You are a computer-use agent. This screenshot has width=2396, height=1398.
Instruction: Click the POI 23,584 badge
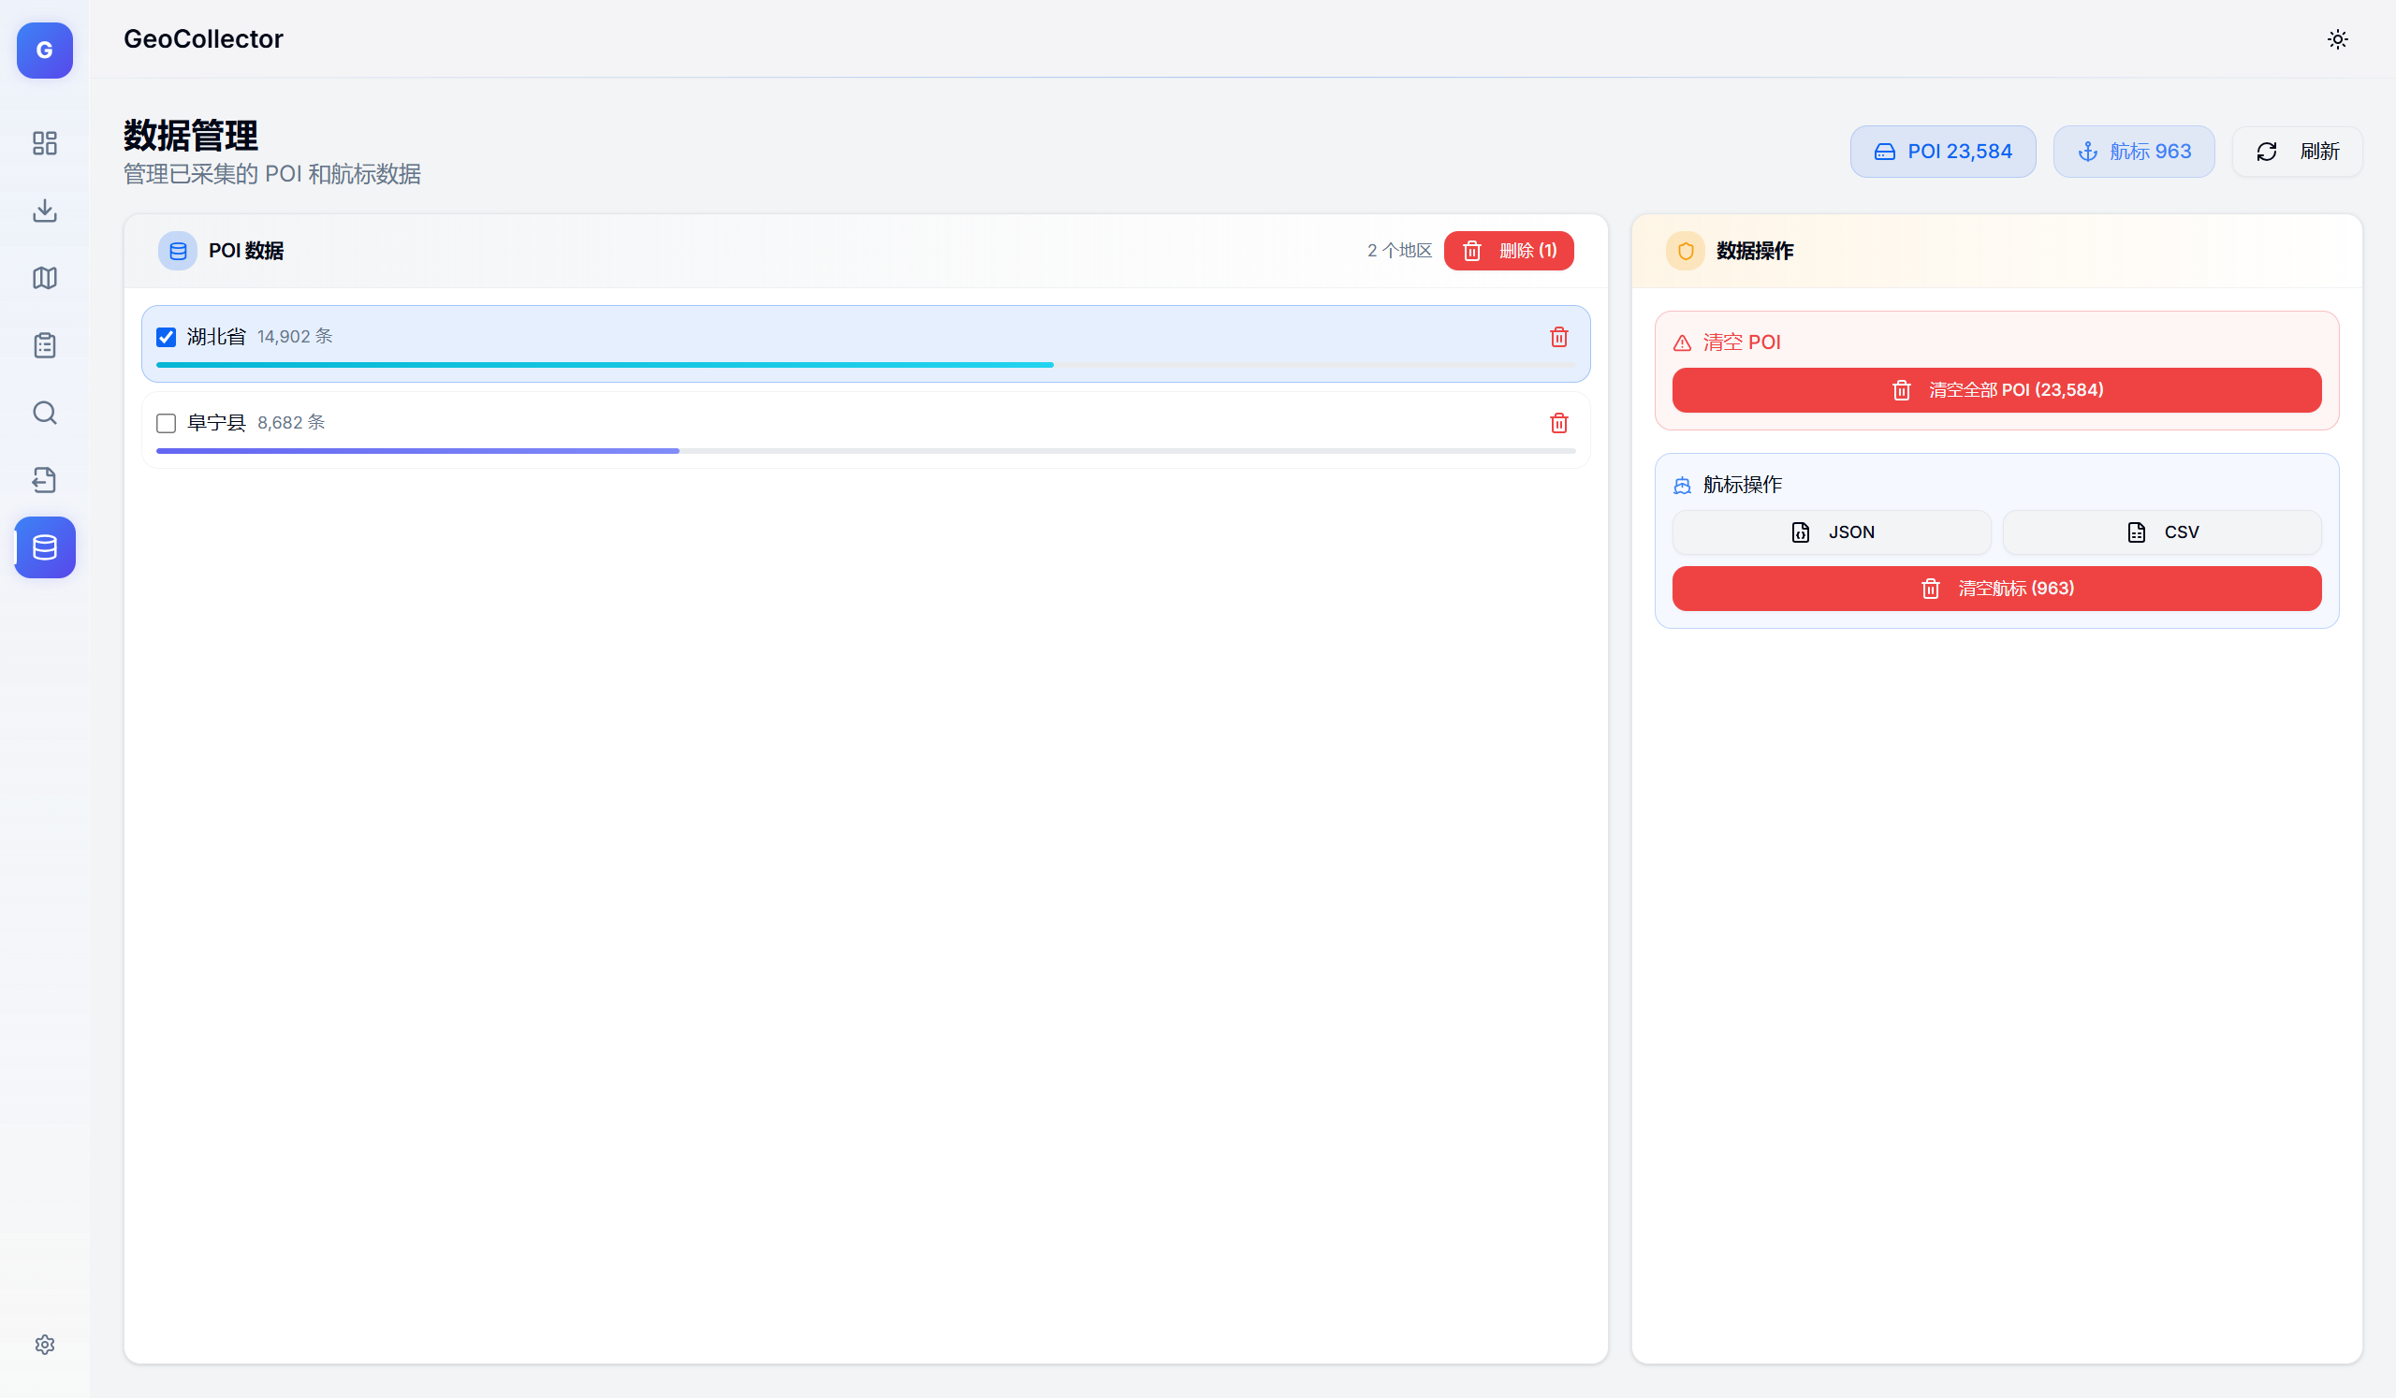[1942, 151]
